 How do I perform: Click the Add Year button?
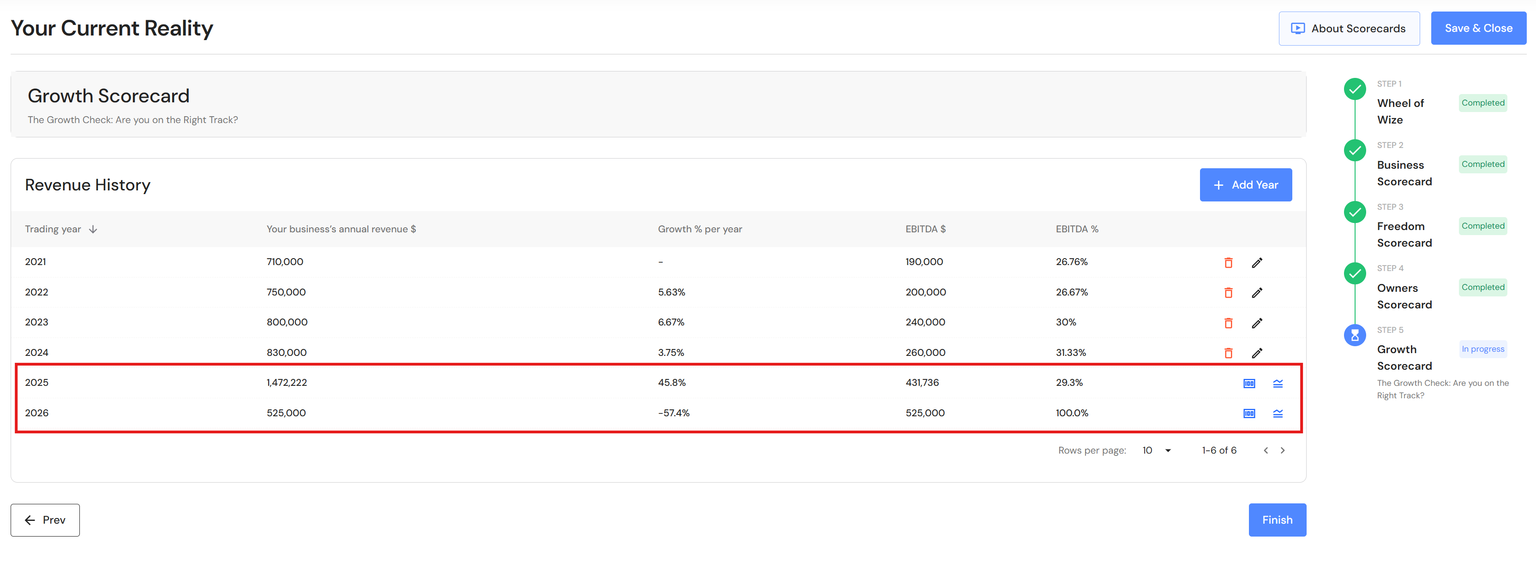tap(1245, 185)
